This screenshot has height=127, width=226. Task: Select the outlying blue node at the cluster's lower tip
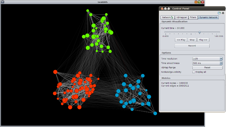[155, 113]
